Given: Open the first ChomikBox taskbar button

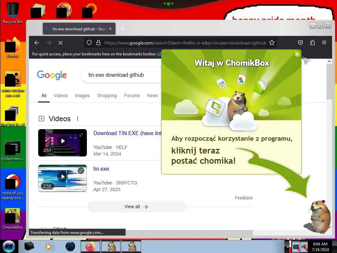Looking at the screenshot, I should [111, 246].
